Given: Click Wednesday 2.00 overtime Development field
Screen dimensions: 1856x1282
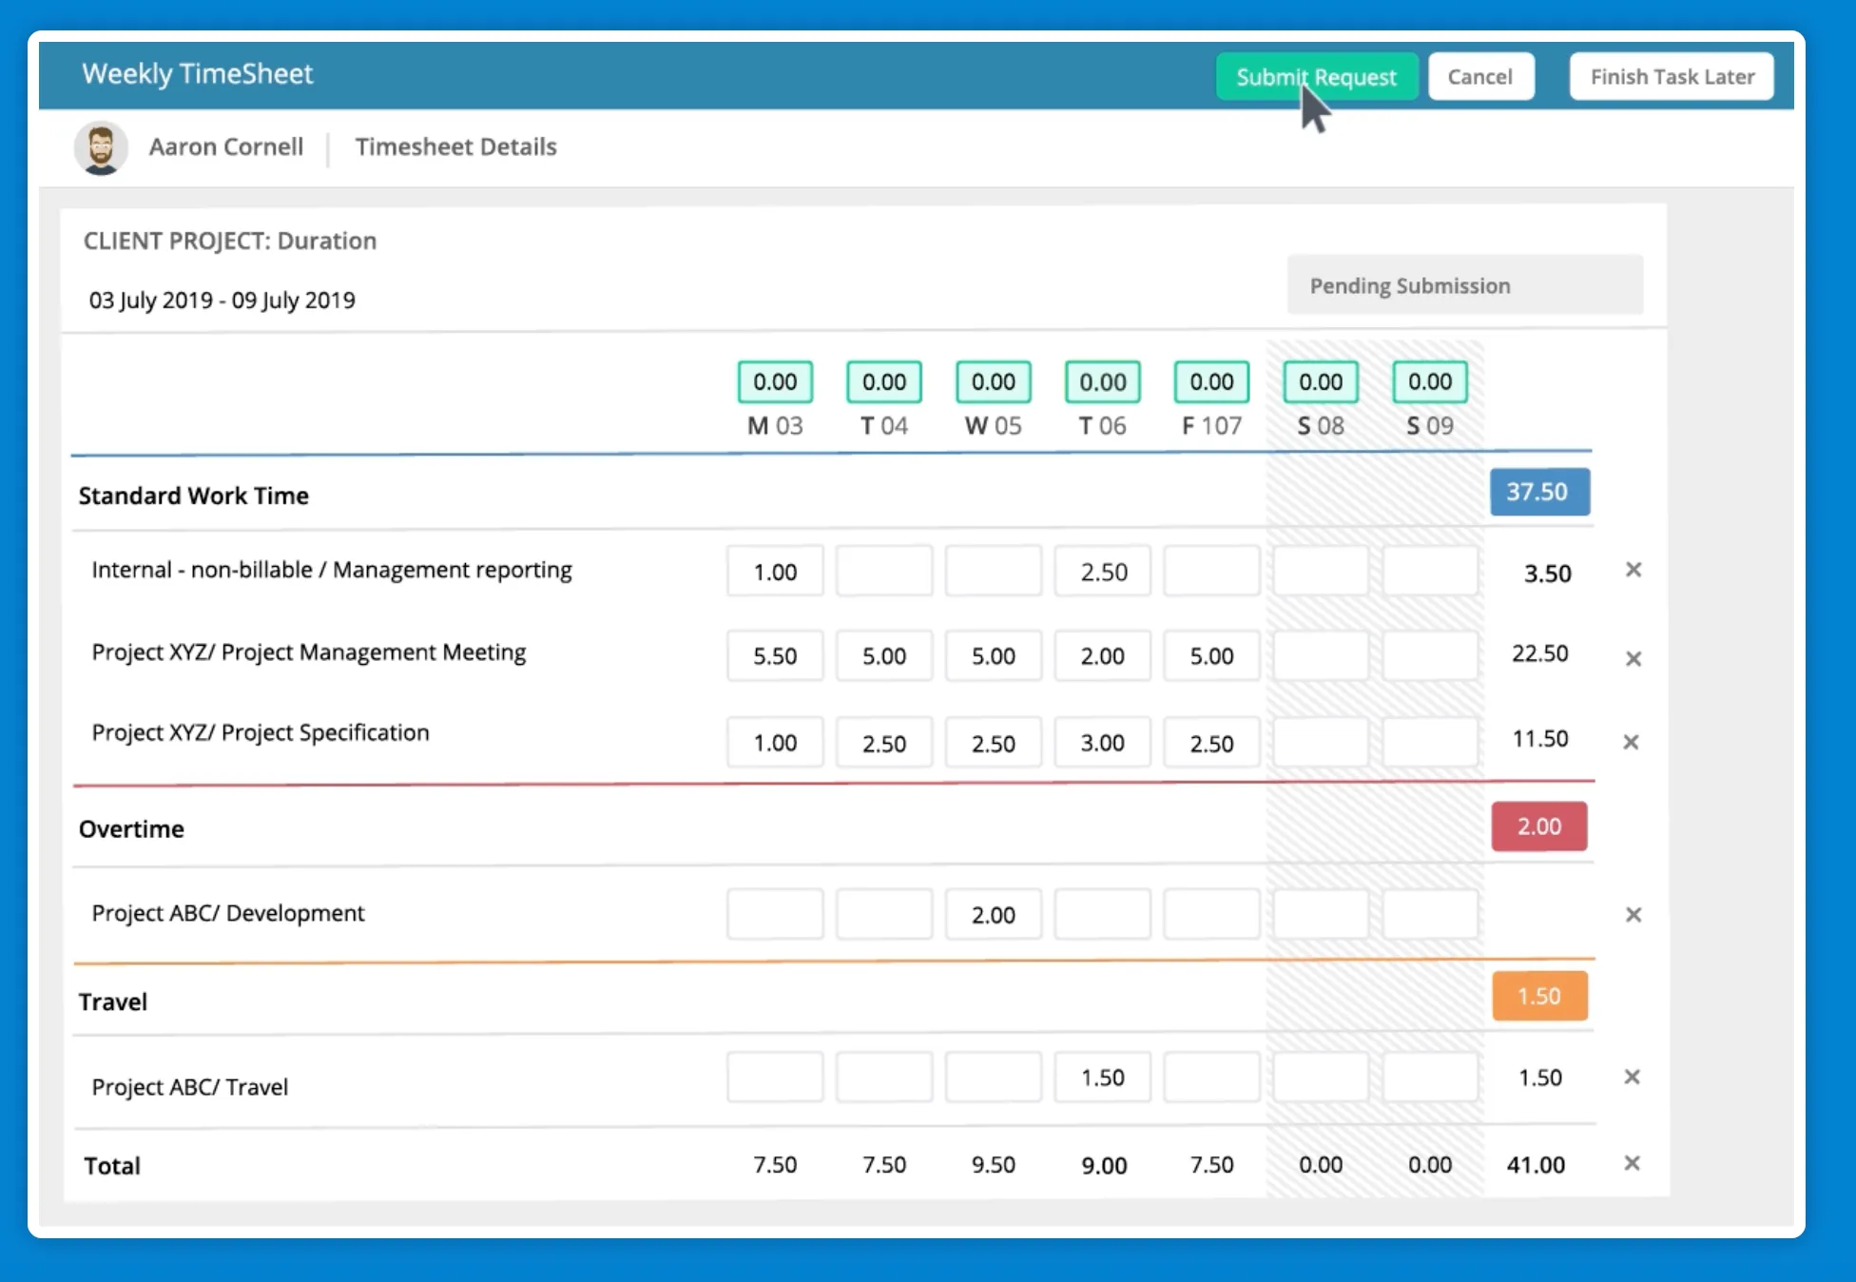Looking at the screenshot, I should pyautogui.click(x=993, y=915).
